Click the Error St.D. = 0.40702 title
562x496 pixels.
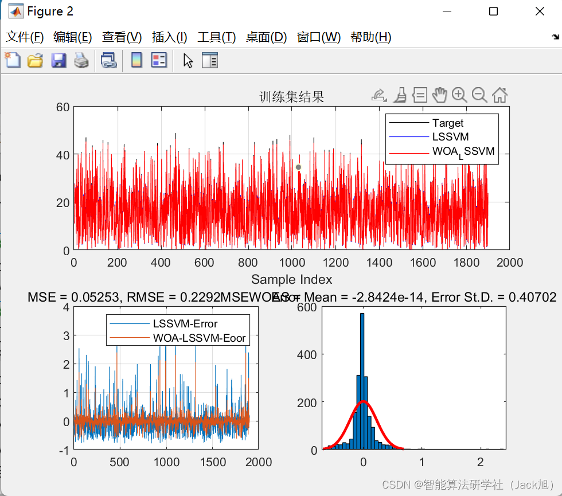[x=494, y=297]
